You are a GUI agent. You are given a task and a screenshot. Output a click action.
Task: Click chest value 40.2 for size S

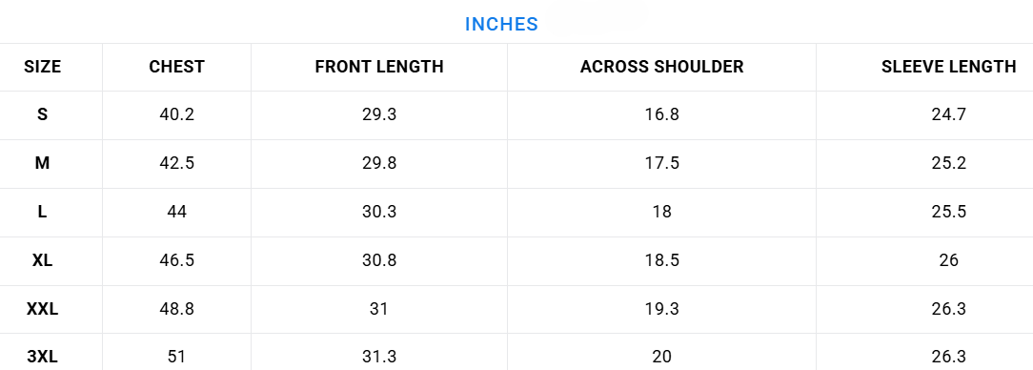coord(176,114)
